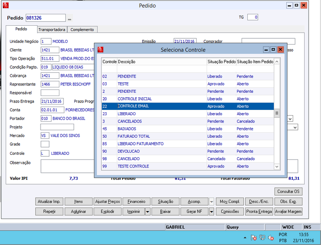Open the Imprimir dropdown arrow
This screenshot has width=321, height=245.
click(147, 212)
